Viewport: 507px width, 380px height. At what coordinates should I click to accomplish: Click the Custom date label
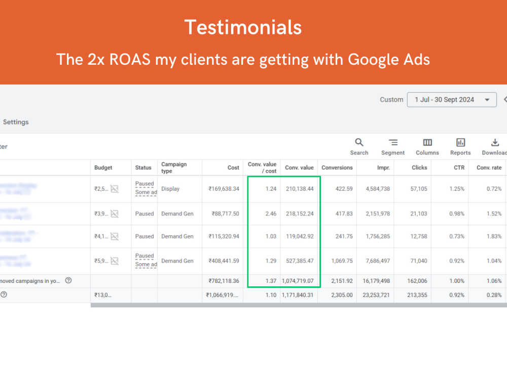coord(391,100)
